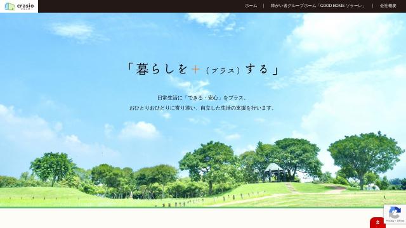Image resolution: width=406 pixels, height=228 pixels.
Task: Open the 会社概要 navigation item
Action: (x=388, y=6)
